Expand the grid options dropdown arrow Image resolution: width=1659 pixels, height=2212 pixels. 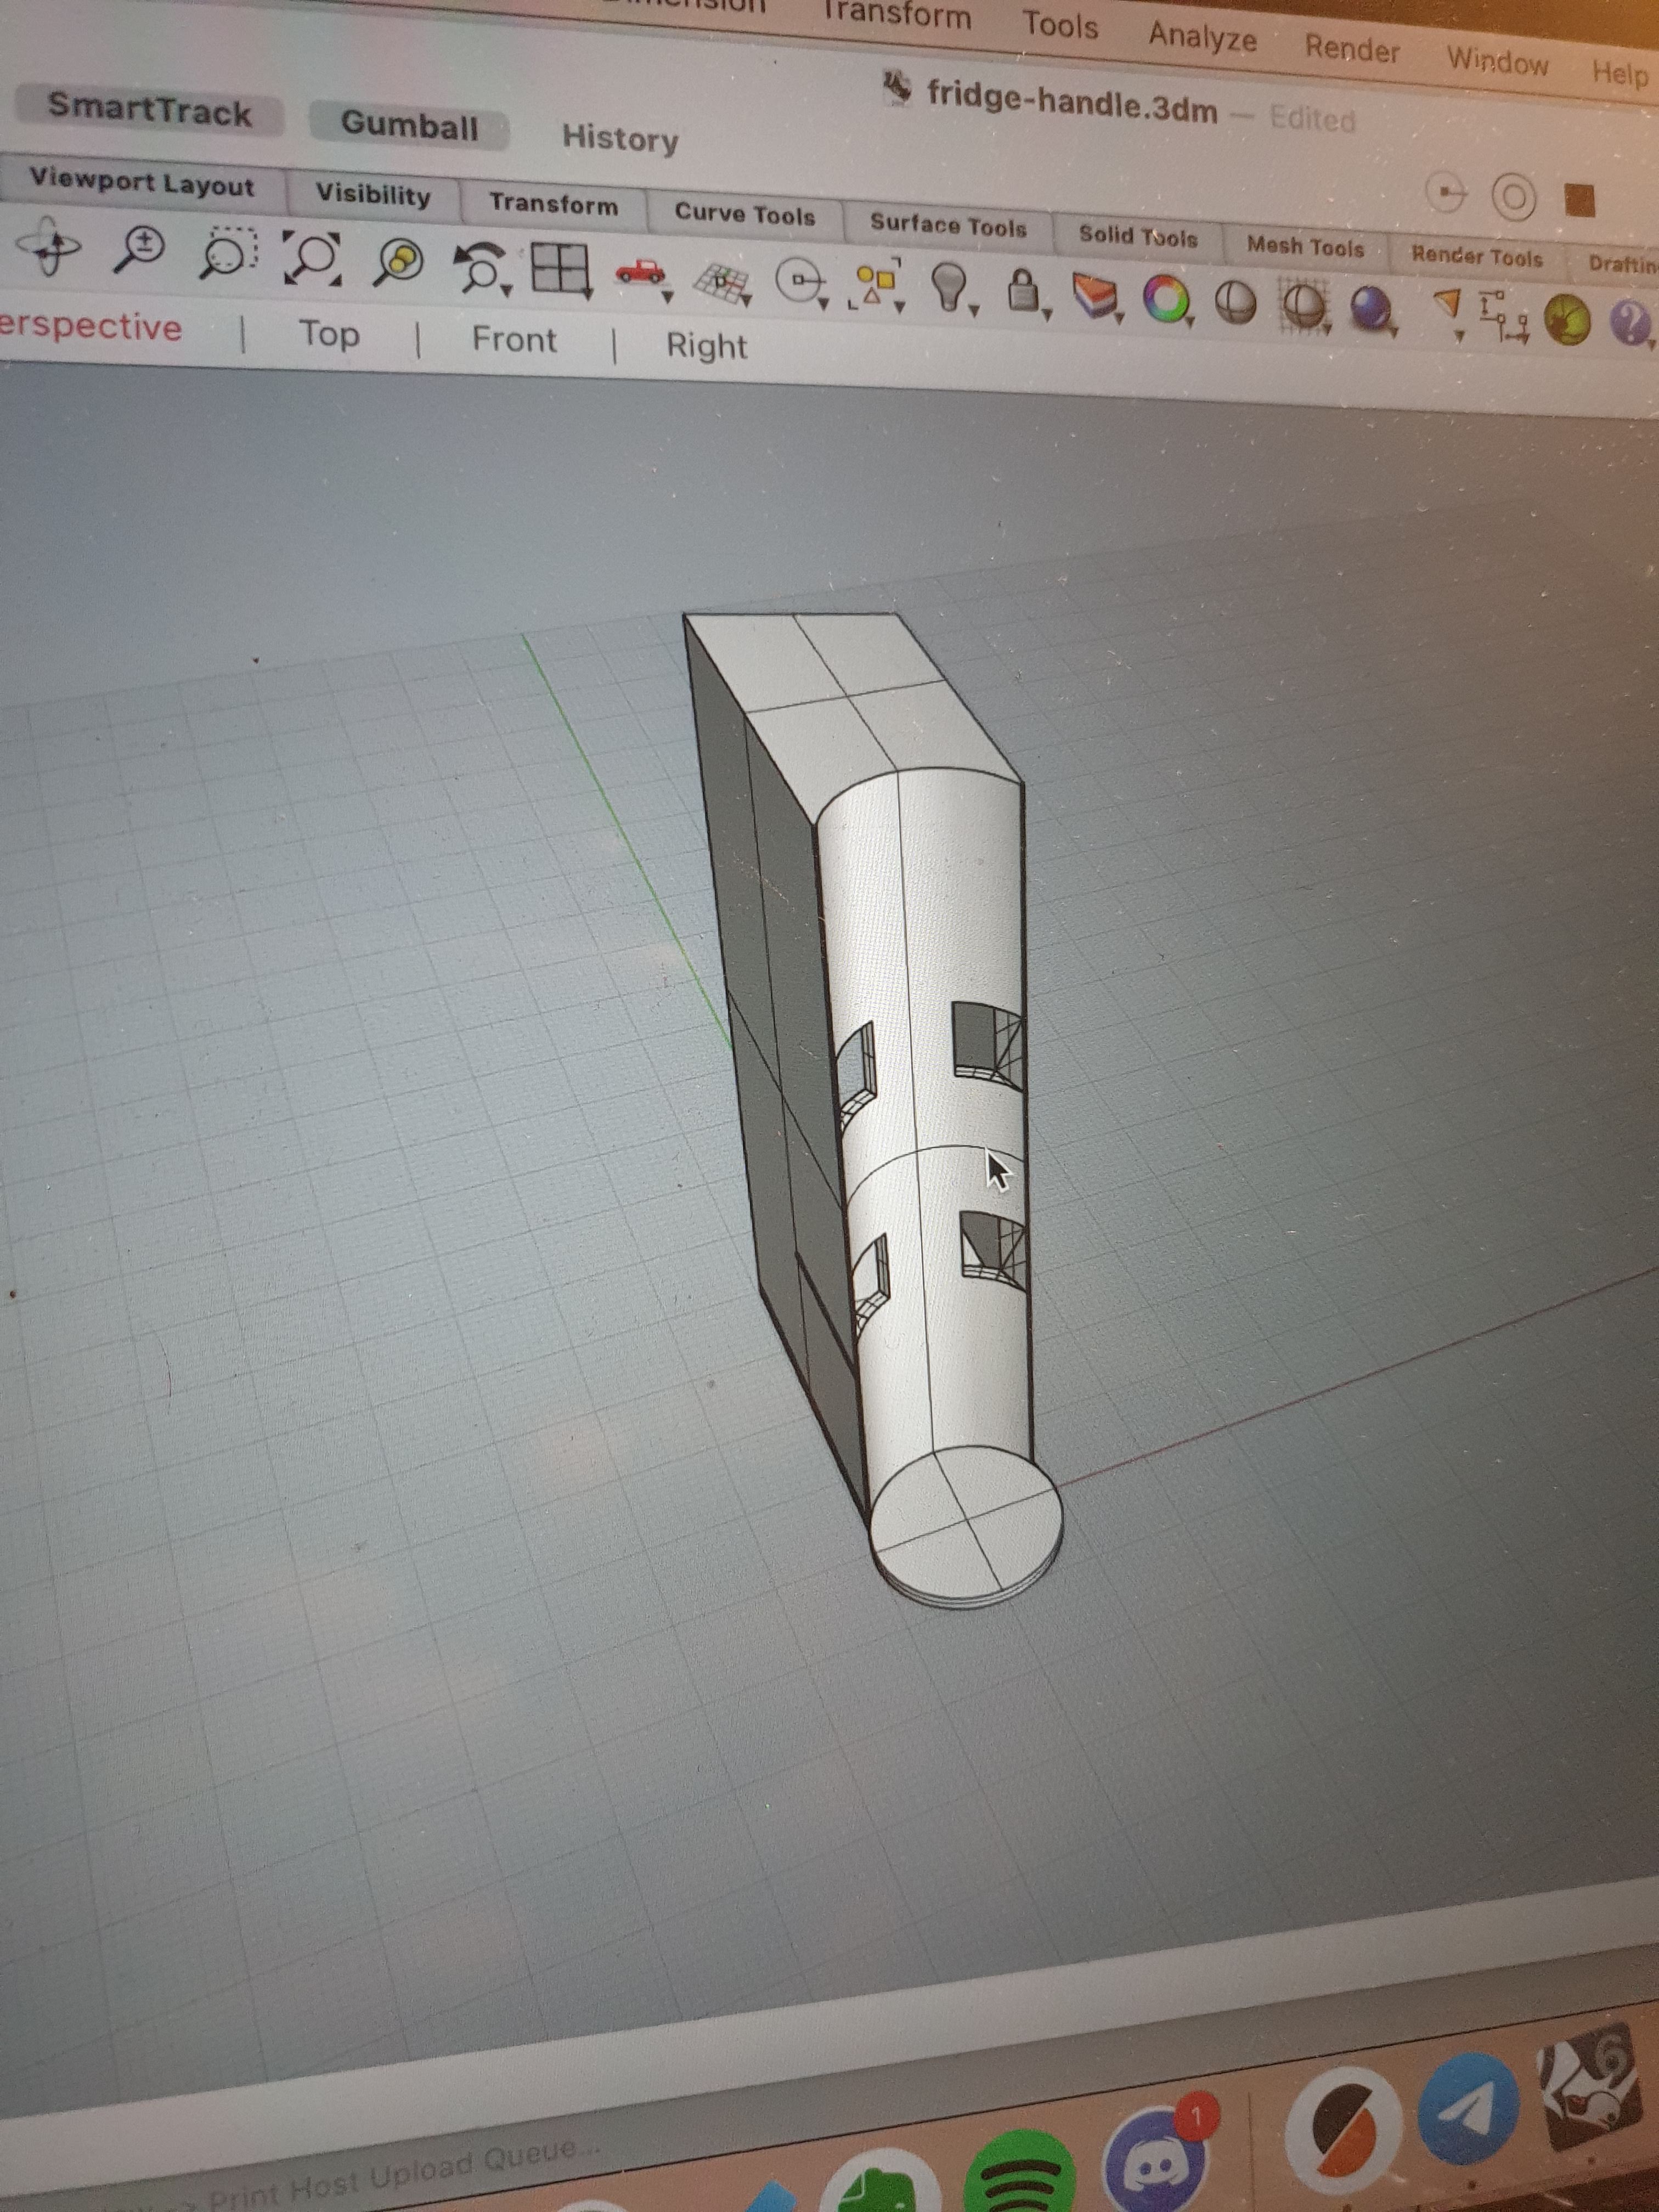(746, 298)
